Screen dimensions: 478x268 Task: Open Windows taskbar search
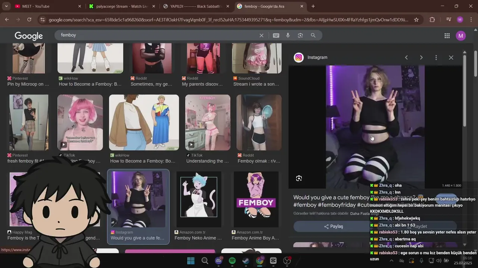pos(205,261)
